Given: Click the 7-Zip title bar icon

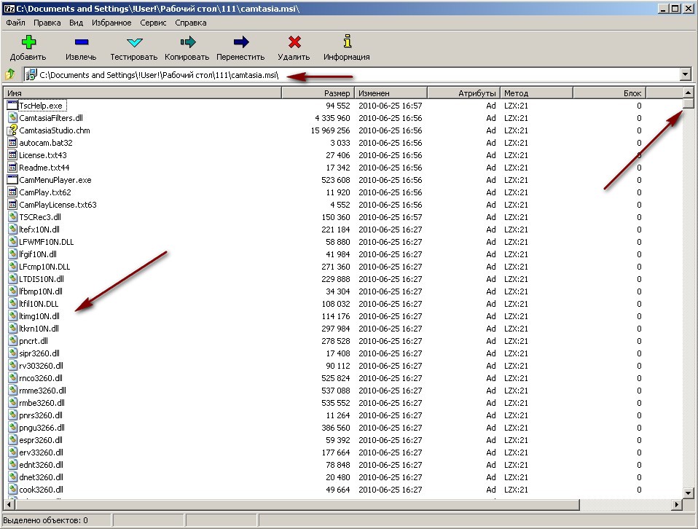Looking at the screenshot, I should [9, 8].
